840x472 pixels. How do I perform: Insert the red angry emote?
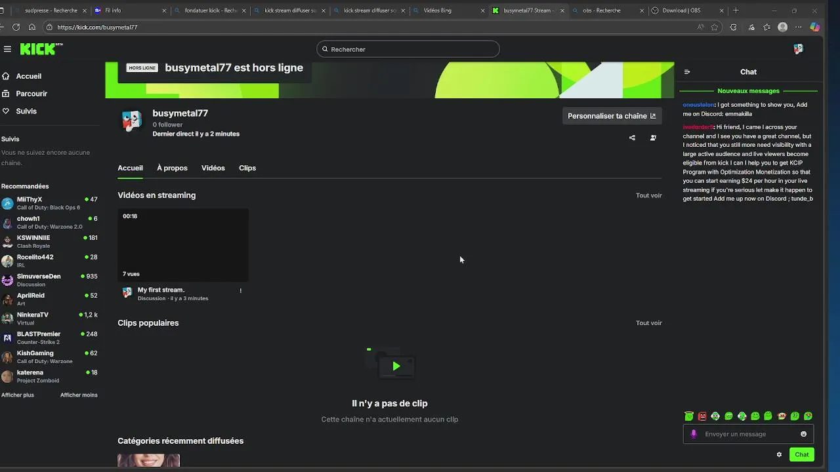pyautogui.click(x=702, y=416)
